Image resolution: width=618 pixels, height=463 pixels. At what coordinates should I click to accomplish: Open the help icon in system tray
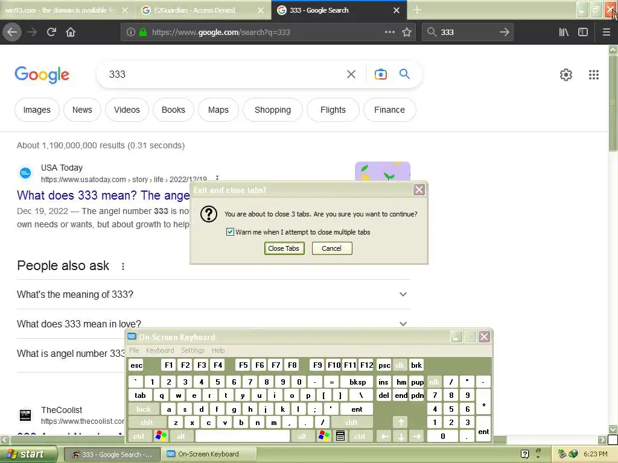[524, 454]
